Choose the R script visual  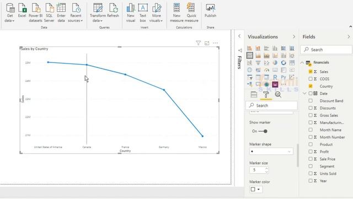click(275, 77)
